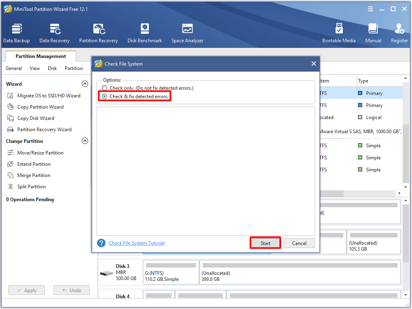The image size is (412, 309).
Task: Click the Undo button
Action: [72, 290]
